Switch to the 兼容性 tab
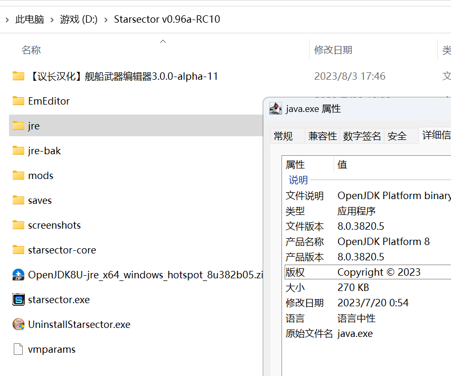This screenshot has width=451, height=376. tap(322, 136)
